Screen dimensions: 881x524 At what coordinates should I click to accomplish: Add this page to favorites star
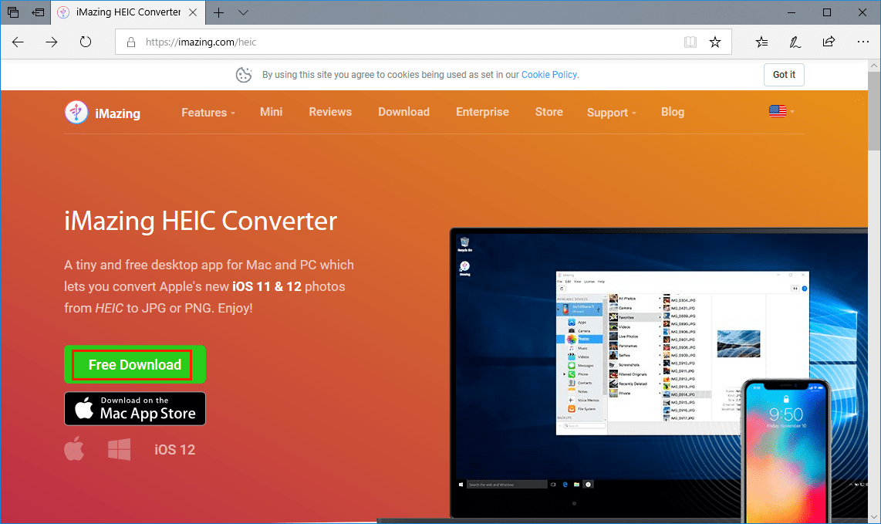(714, 42)
